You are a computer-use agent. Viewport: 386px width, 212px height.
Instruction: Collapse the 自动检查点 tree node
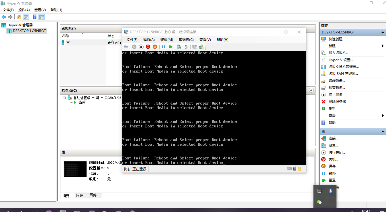point(64,97)
